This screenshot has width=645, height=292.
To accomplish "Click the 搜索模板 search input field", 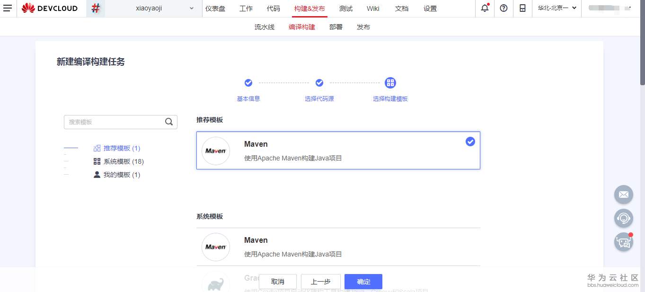I will [116, 122].
